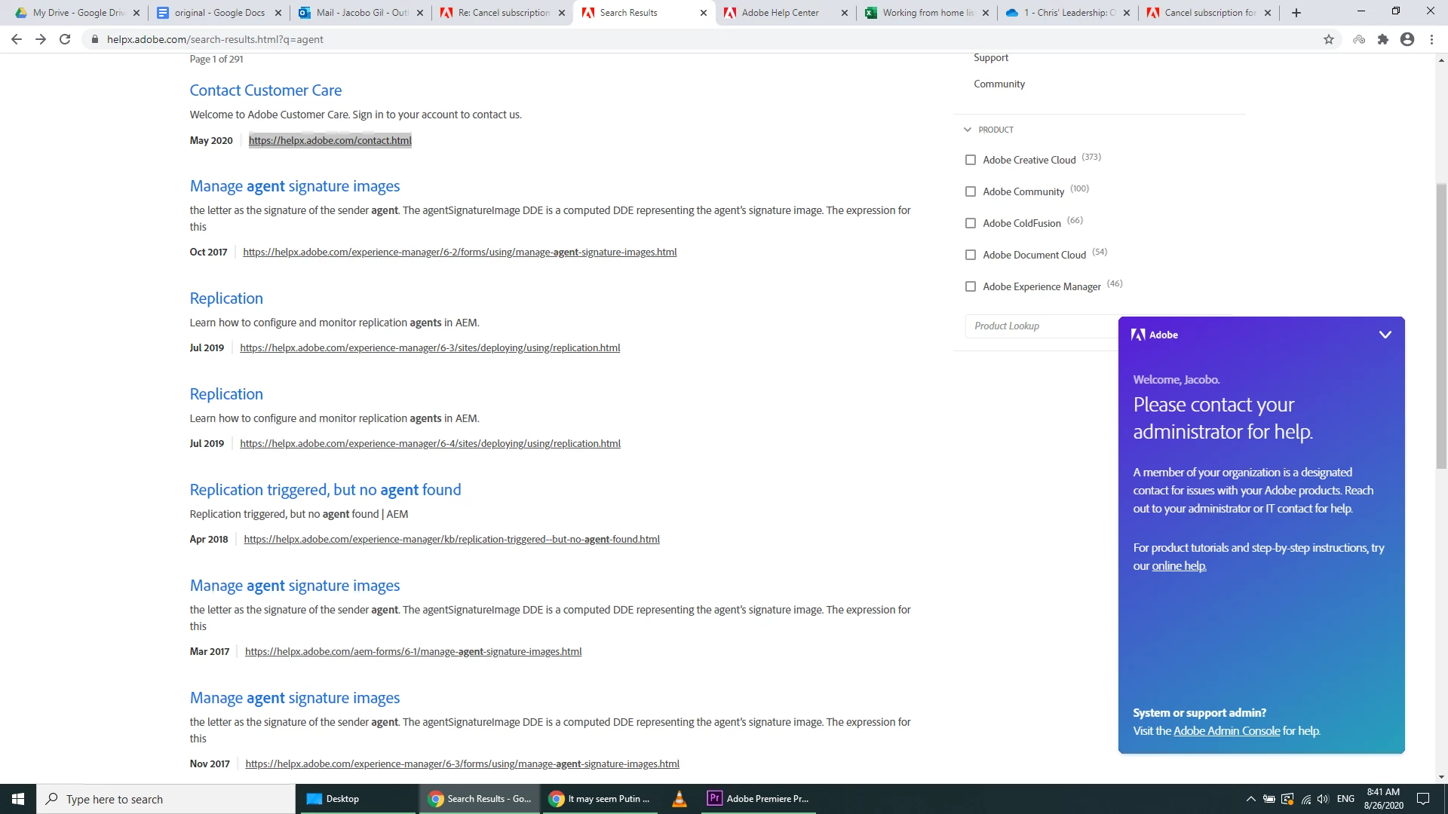This screenshot has height=814, width=1448.
Task: Open VLC media player in taskbar
Action: 679,799
